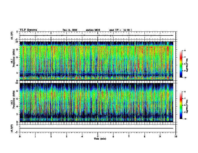The height and width of the screenshot is (153, 198).
Task: Click time axis tick label "7"
Action: 129,136
